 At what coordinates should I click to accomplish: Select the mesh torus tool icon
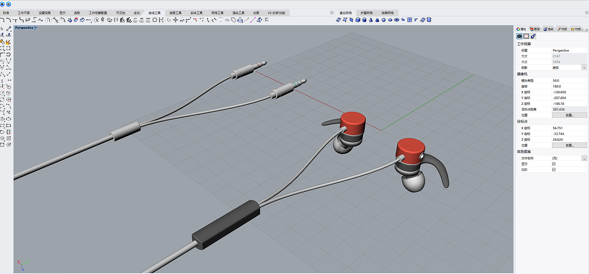click(397, 20)
